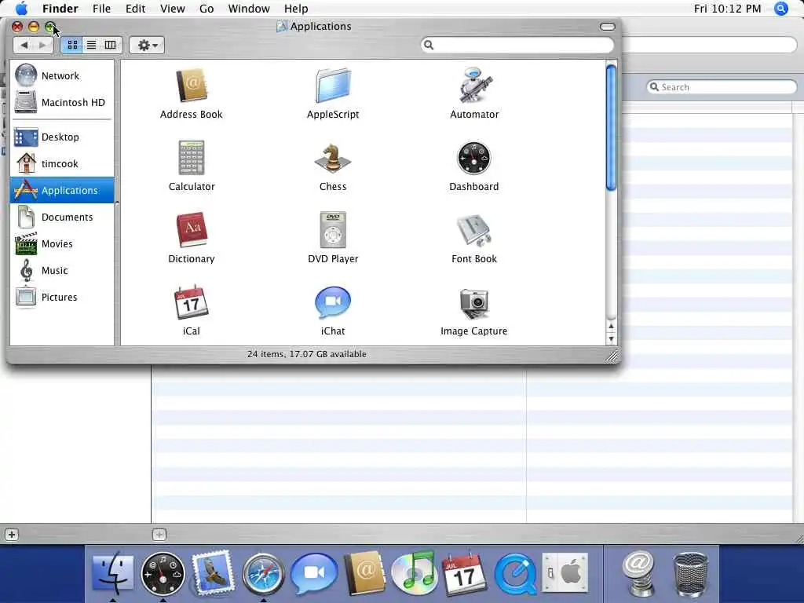Switch to list view

[x=91, y=45]
